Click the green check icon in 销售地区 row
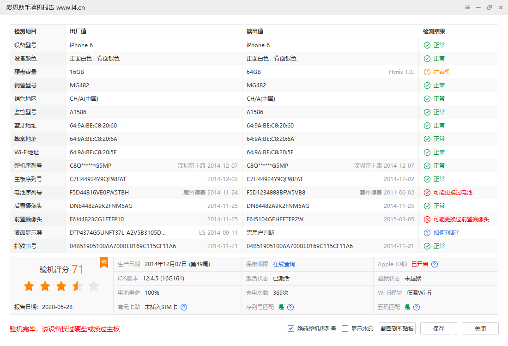Image resolution: width=508 pixels, height=346 pixels. point(427,99)
